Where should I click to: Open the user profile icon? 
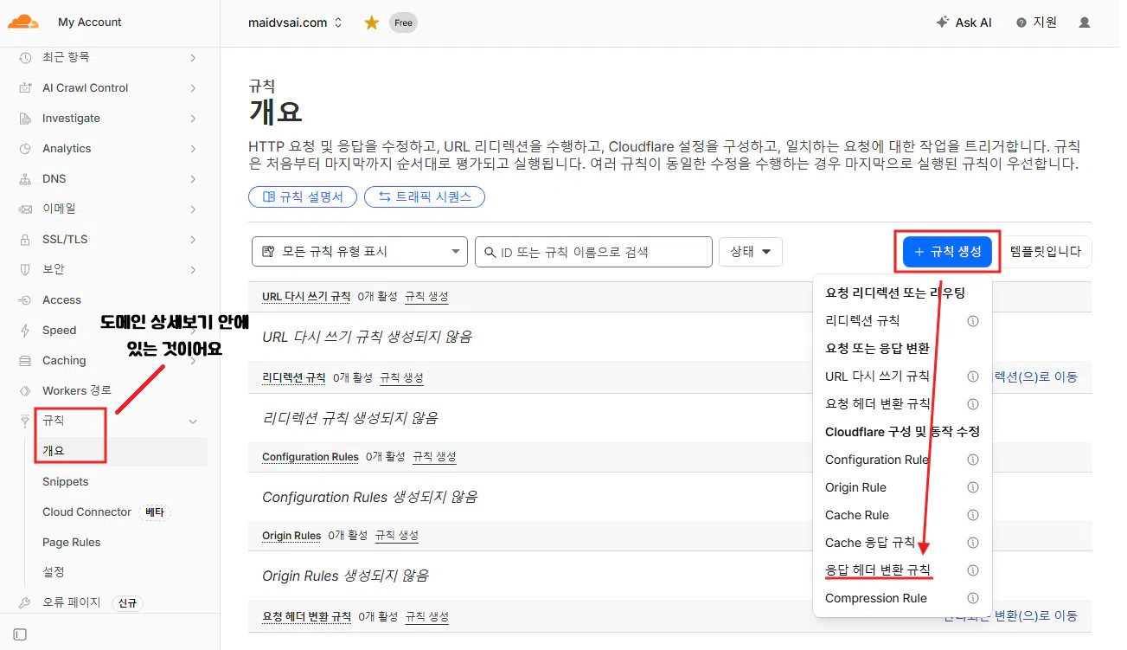pos(1085,23)
